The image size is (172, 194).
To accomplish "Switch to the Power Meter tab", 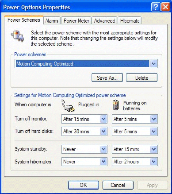I will coord(76,20).
